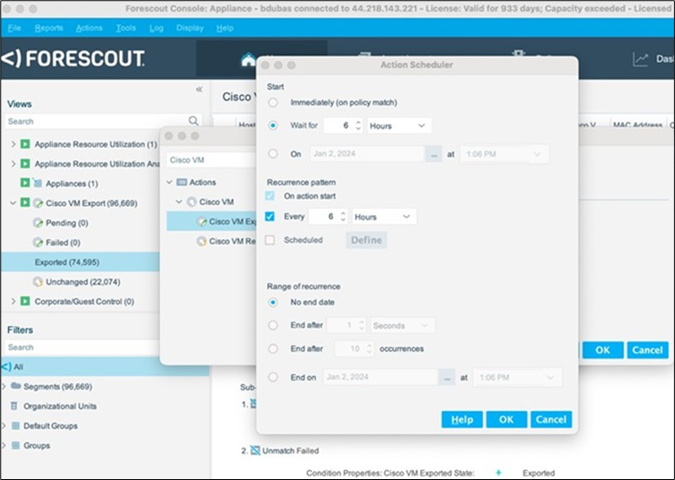
Task: Click Appliance Resource Utilization (1) policy icon
Action: 25,144
